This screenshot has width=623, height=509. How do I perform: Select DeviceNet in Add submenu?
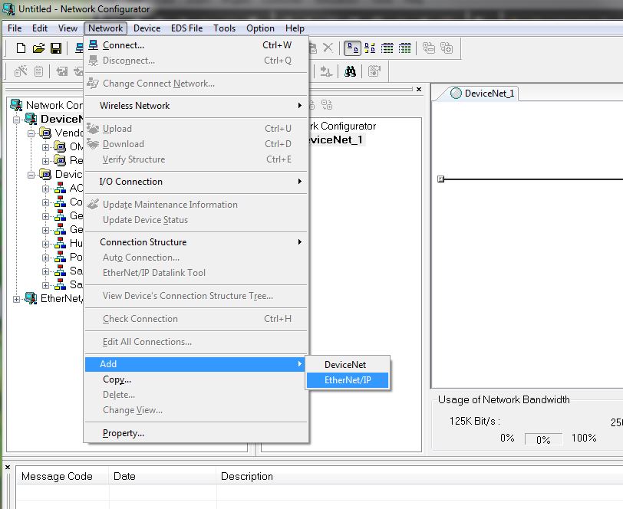[348, 364]
